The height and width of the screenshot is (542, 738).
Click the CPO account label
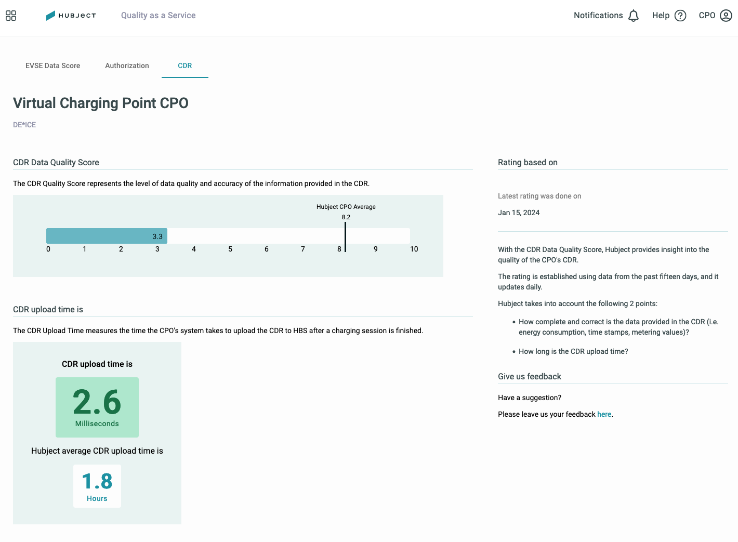tap(707, 16)
